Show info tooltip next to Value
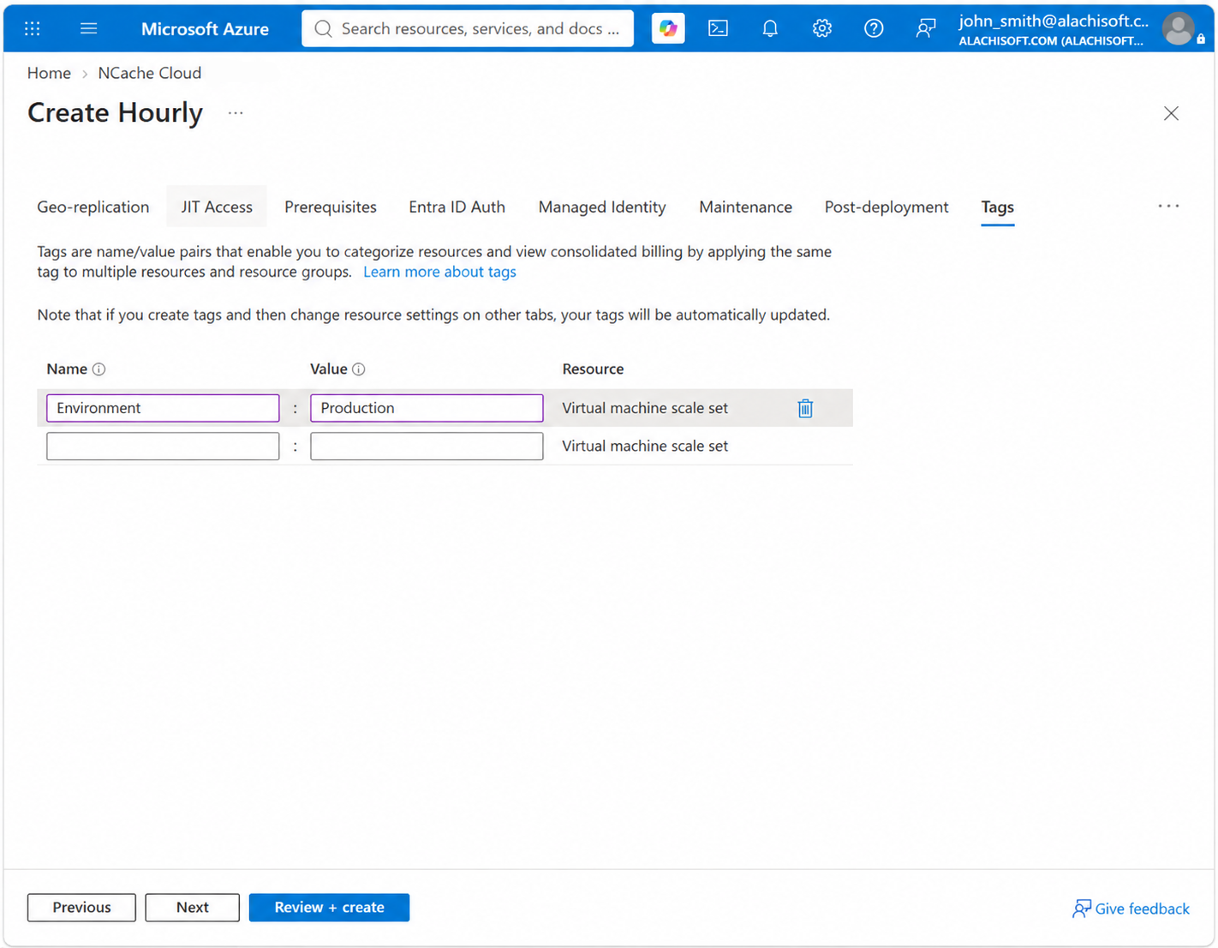Screen dimensions: 1218x948 coord(359,369)
